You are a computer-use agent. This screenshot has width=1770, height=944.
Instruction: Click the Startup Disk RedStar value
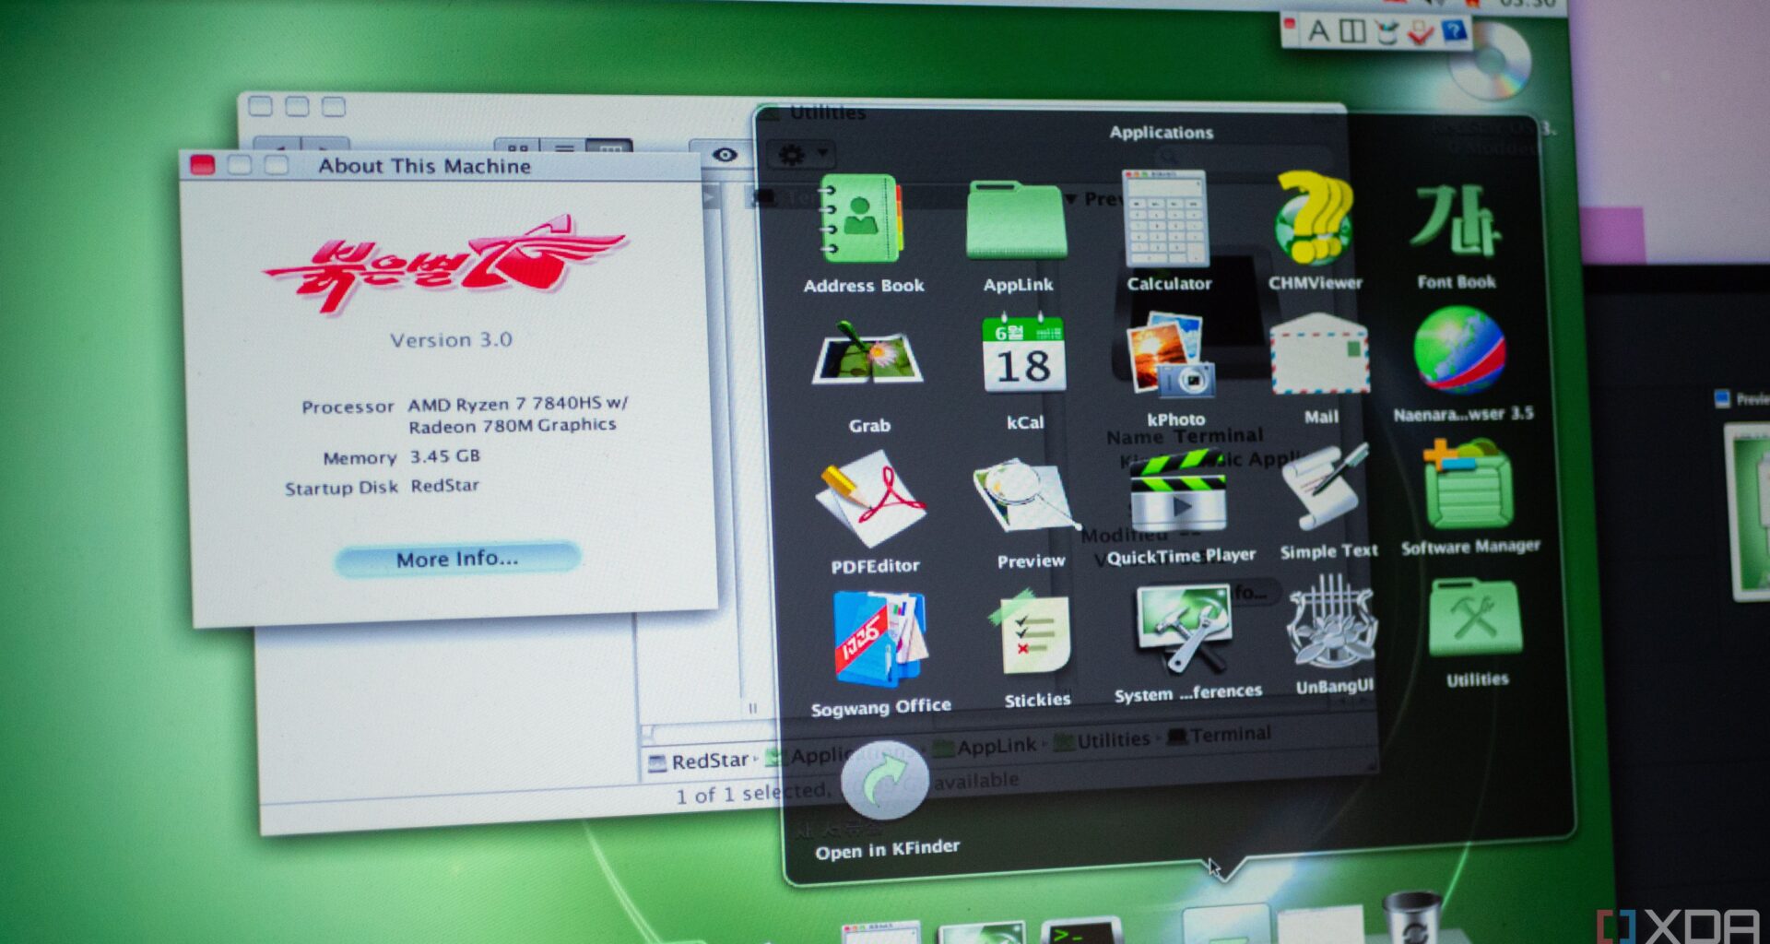point(444,486)
